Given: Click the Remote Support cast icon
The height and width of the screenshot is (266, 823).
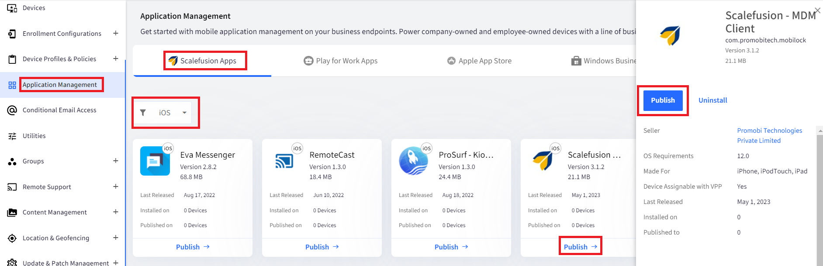Looking at the screenshot, I should [12, 187].
